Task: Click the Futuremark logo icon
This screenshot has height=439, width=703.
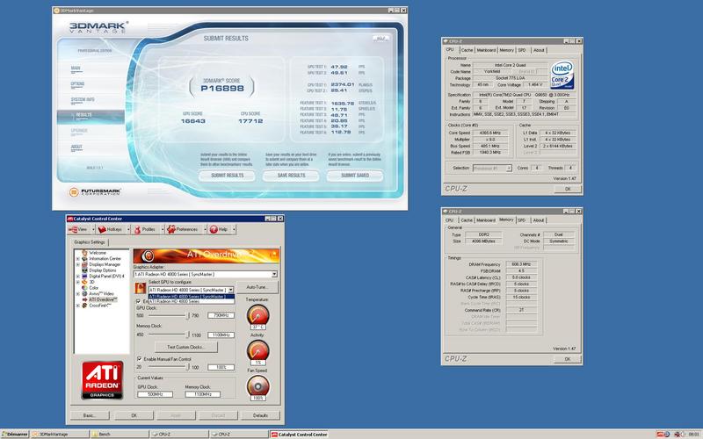Action: click(74, 192)
